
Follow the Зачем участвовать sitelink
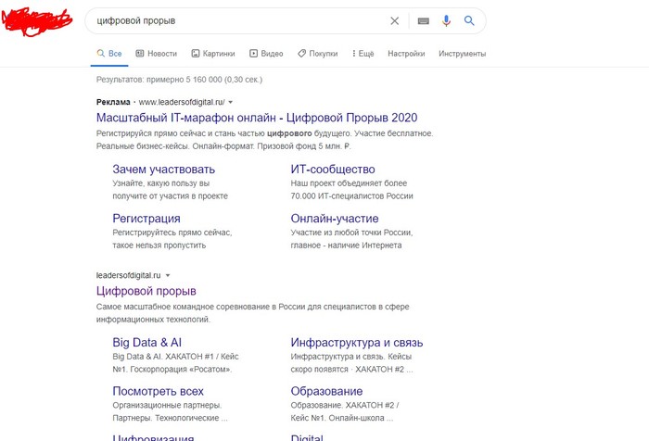click(x=163, y=170)
